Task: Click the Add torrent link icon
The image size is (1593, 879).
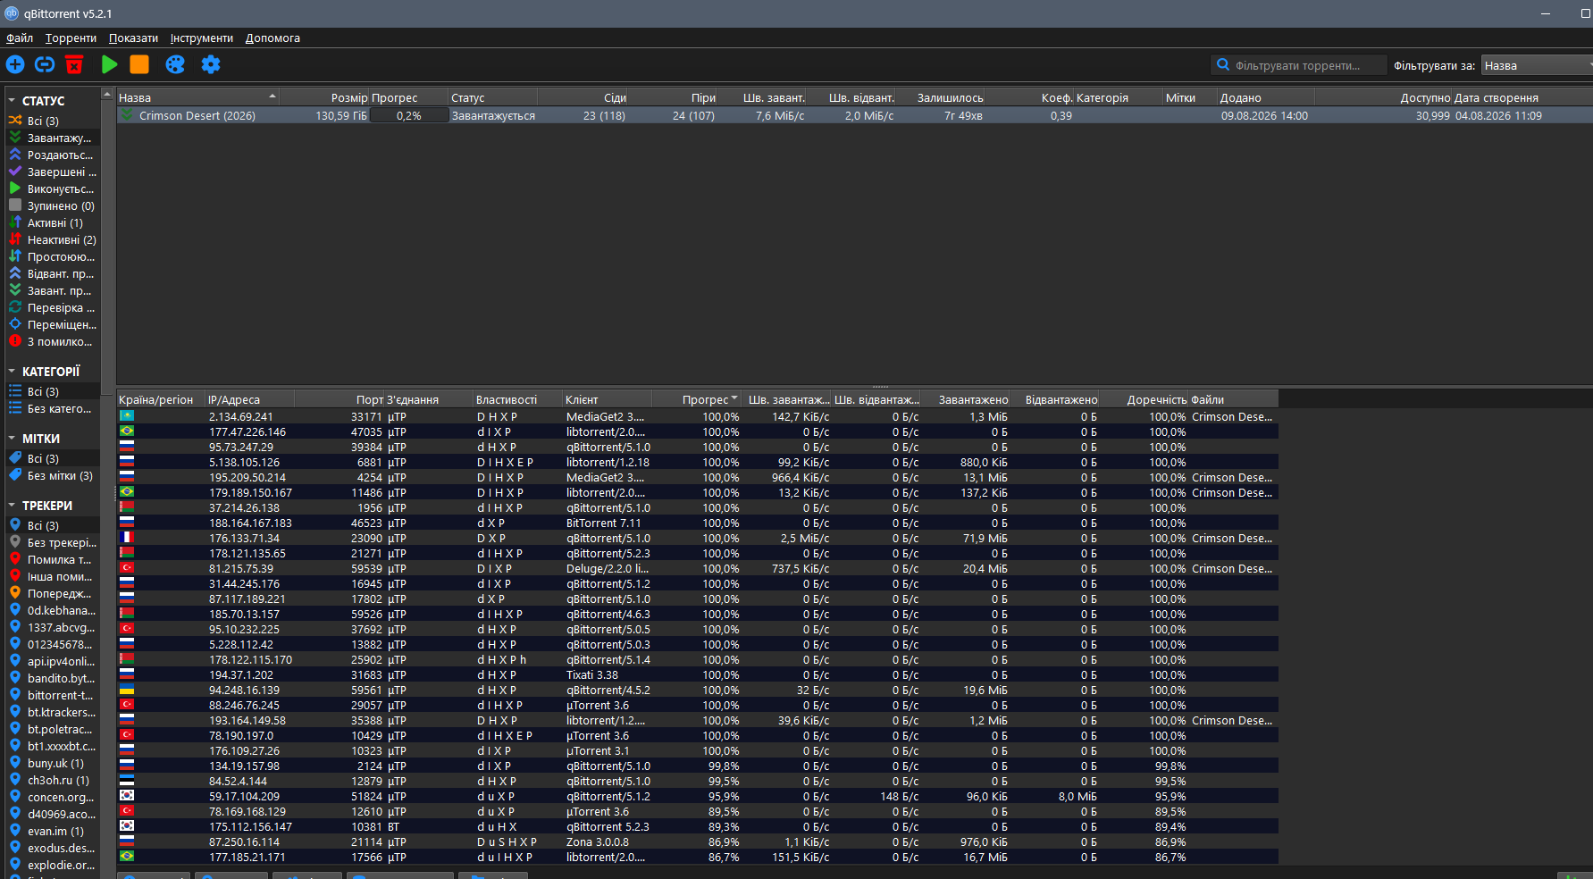Action: [45, 64]
